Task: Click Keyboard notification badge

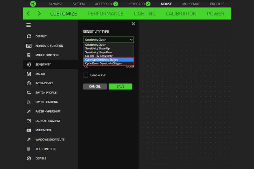Action: 148,4
